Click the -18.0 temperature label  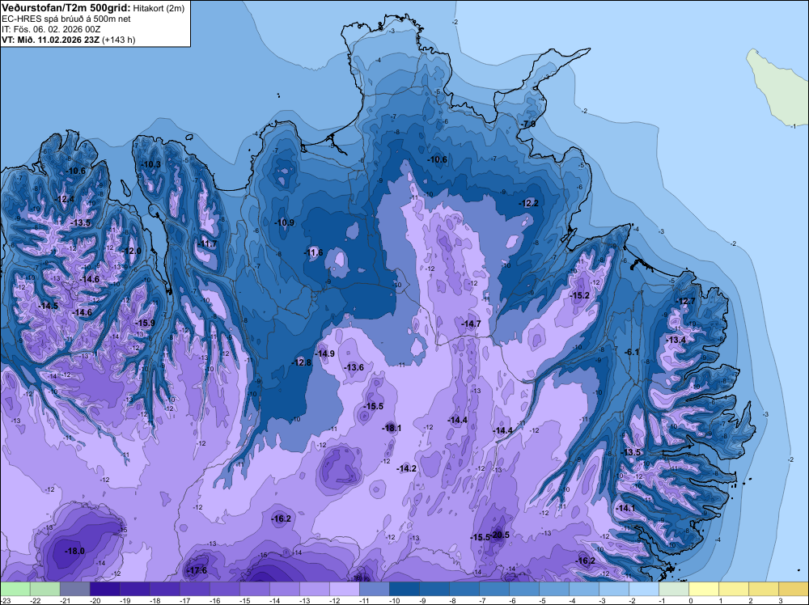click(x=74, y=552)
